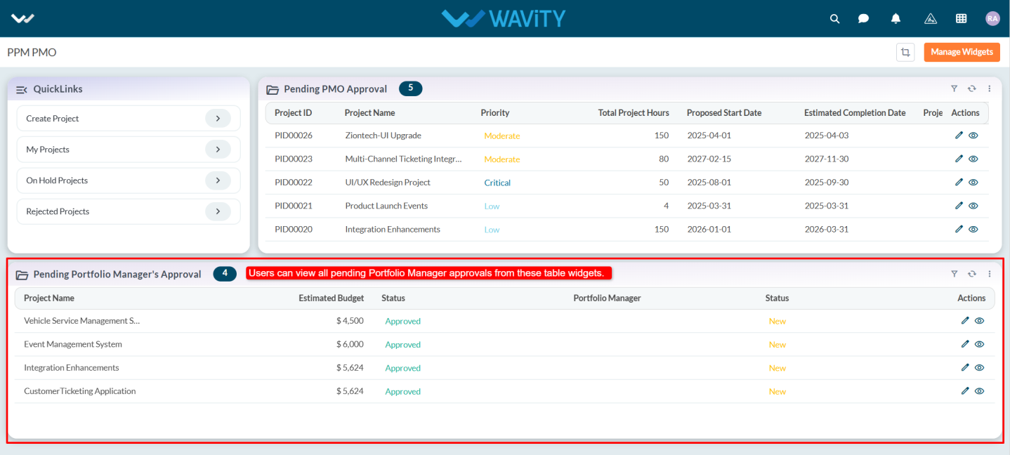The image size is (1010, 455).
Task: Sort by Priority column header
Action: pos(495,112)
